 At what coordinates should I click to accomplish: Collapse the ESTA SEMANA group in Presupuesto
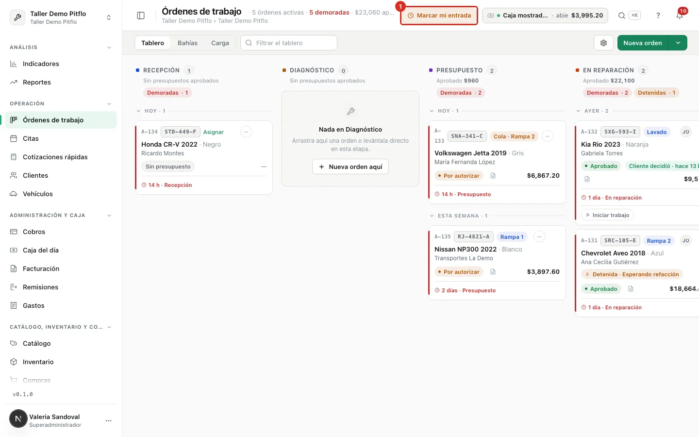432,216
